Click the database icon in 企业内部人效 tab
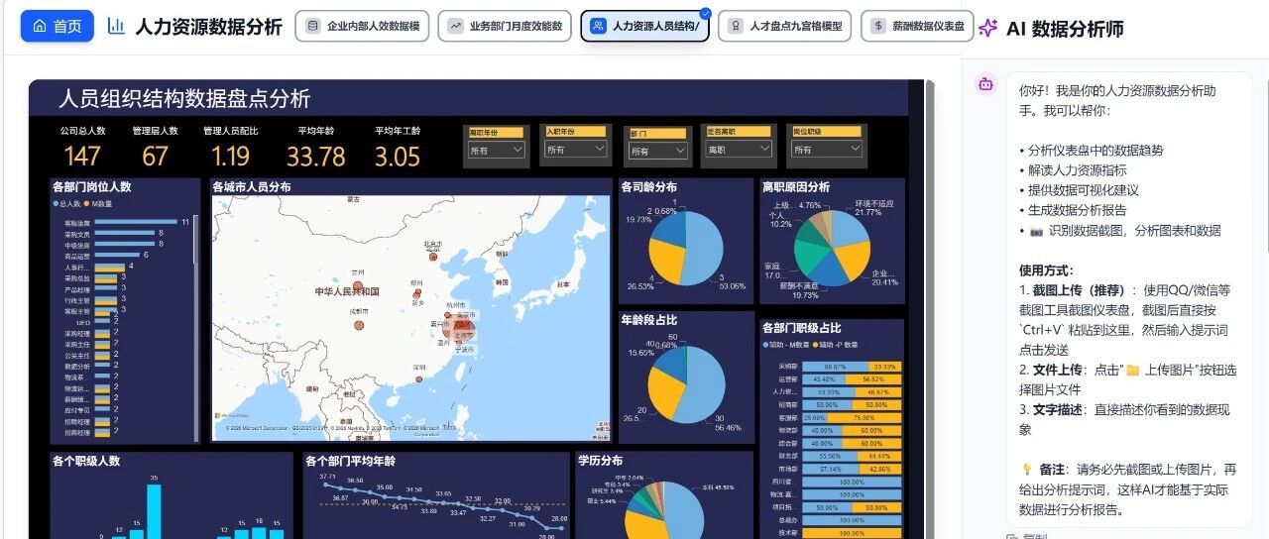Image resolution: width=1269 pixels, height=539 pixels. [x=313, y=27]
